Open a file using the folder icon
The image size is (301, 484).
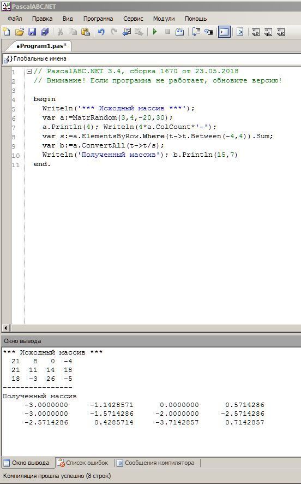[20, 32]
